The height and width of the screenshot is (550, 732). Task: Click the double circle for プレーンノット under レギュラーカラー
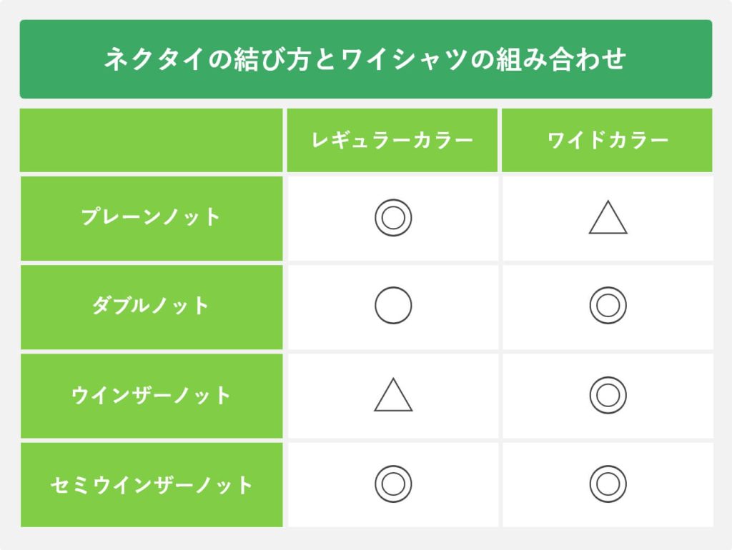click(x=393, y=218)
